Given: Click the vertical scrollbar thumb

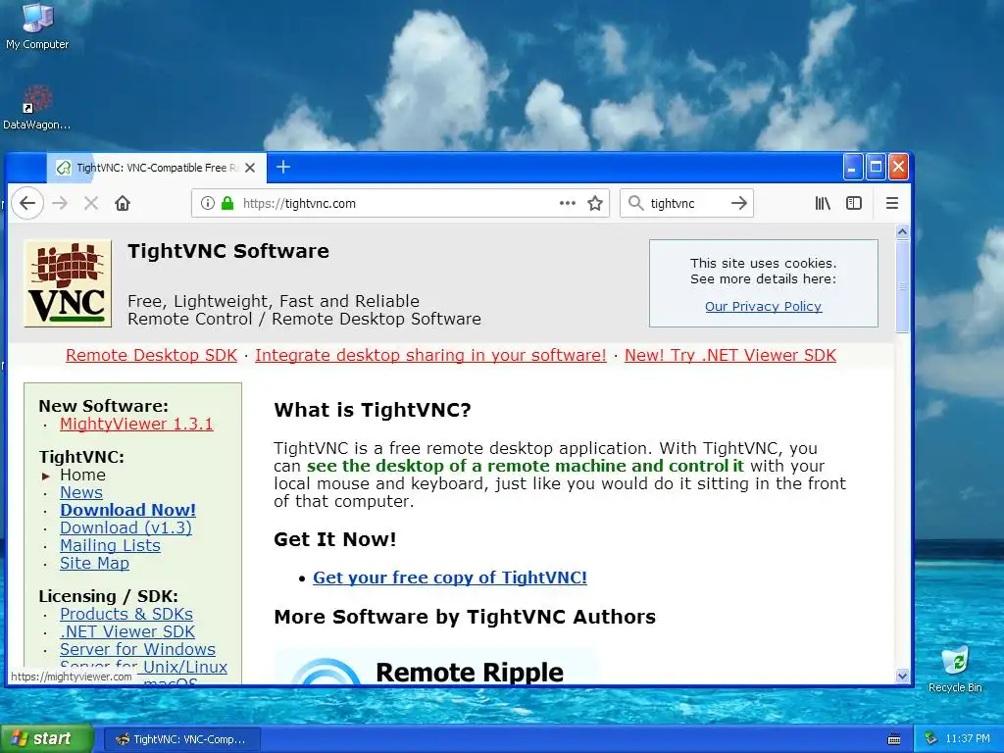Looking at the screenshot, I should 902,286.
